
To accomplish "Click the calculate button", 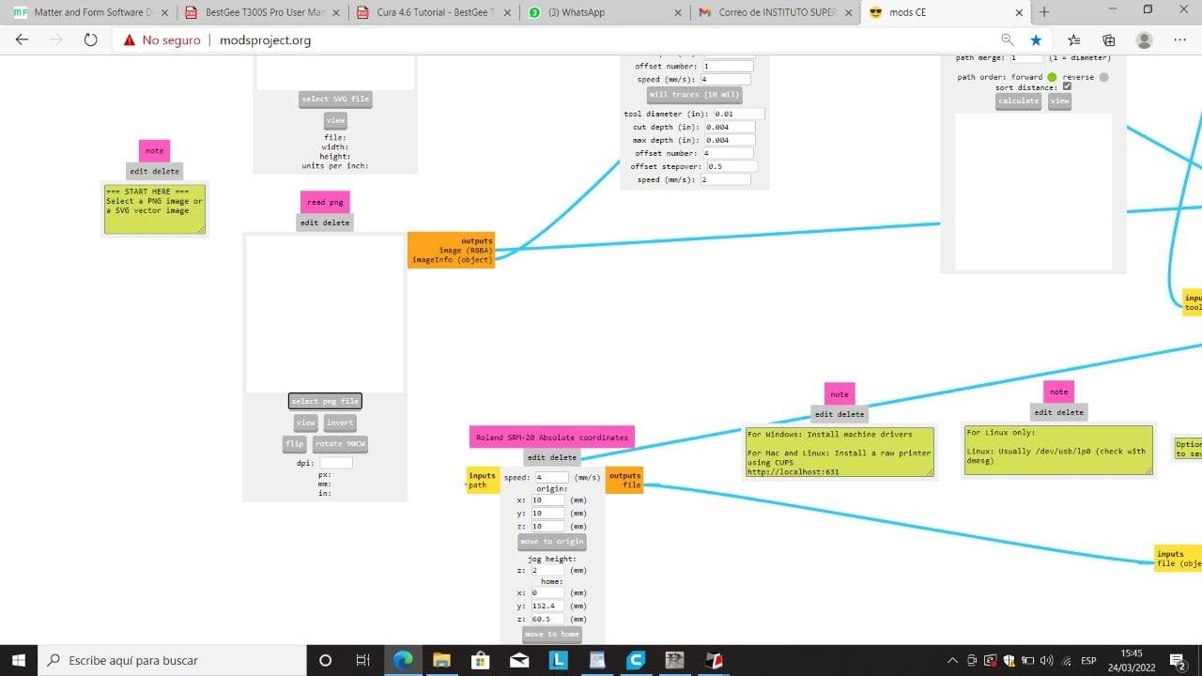I will coord(1018,100).
